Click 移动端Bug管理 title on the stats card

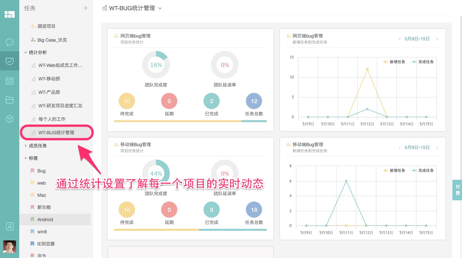click(x=135, y=145)
